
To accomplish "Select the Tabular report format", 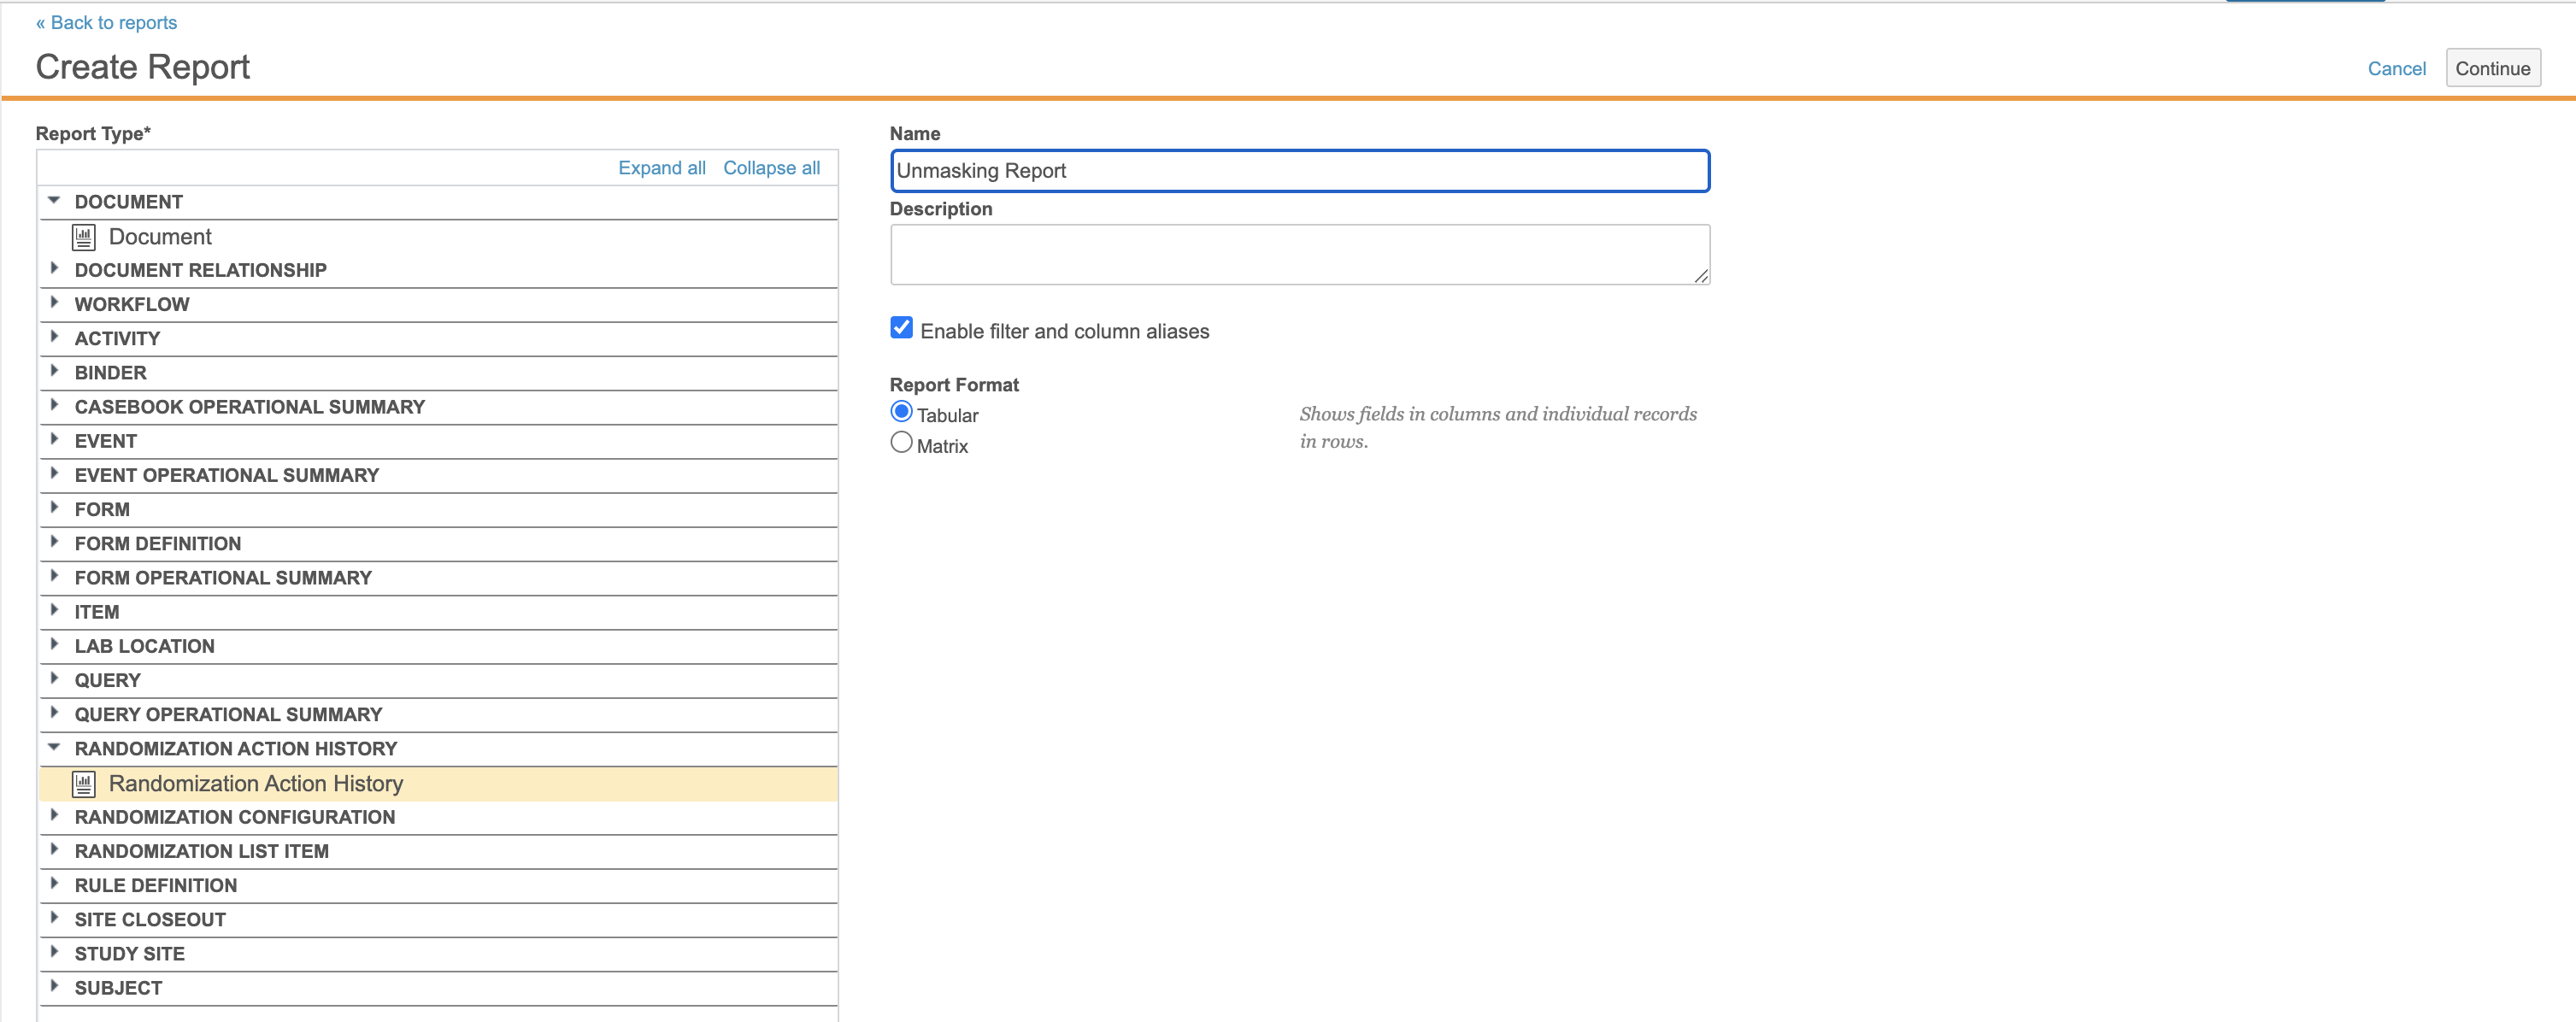I will tap(901, 412).
